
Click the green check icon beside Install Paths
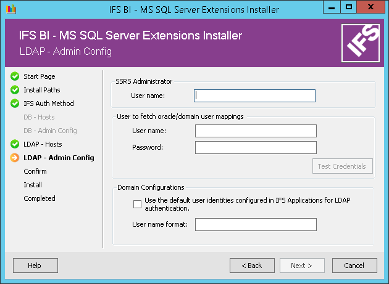pyautogui.click(x=15, y=90)
